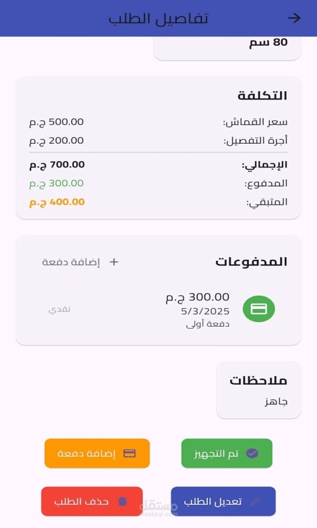
Task: Tap the orange إضافة دفعة button
Action: 97,453
